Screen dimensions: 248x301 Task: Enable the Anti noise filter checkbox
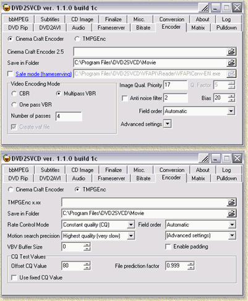coord(124,98)
